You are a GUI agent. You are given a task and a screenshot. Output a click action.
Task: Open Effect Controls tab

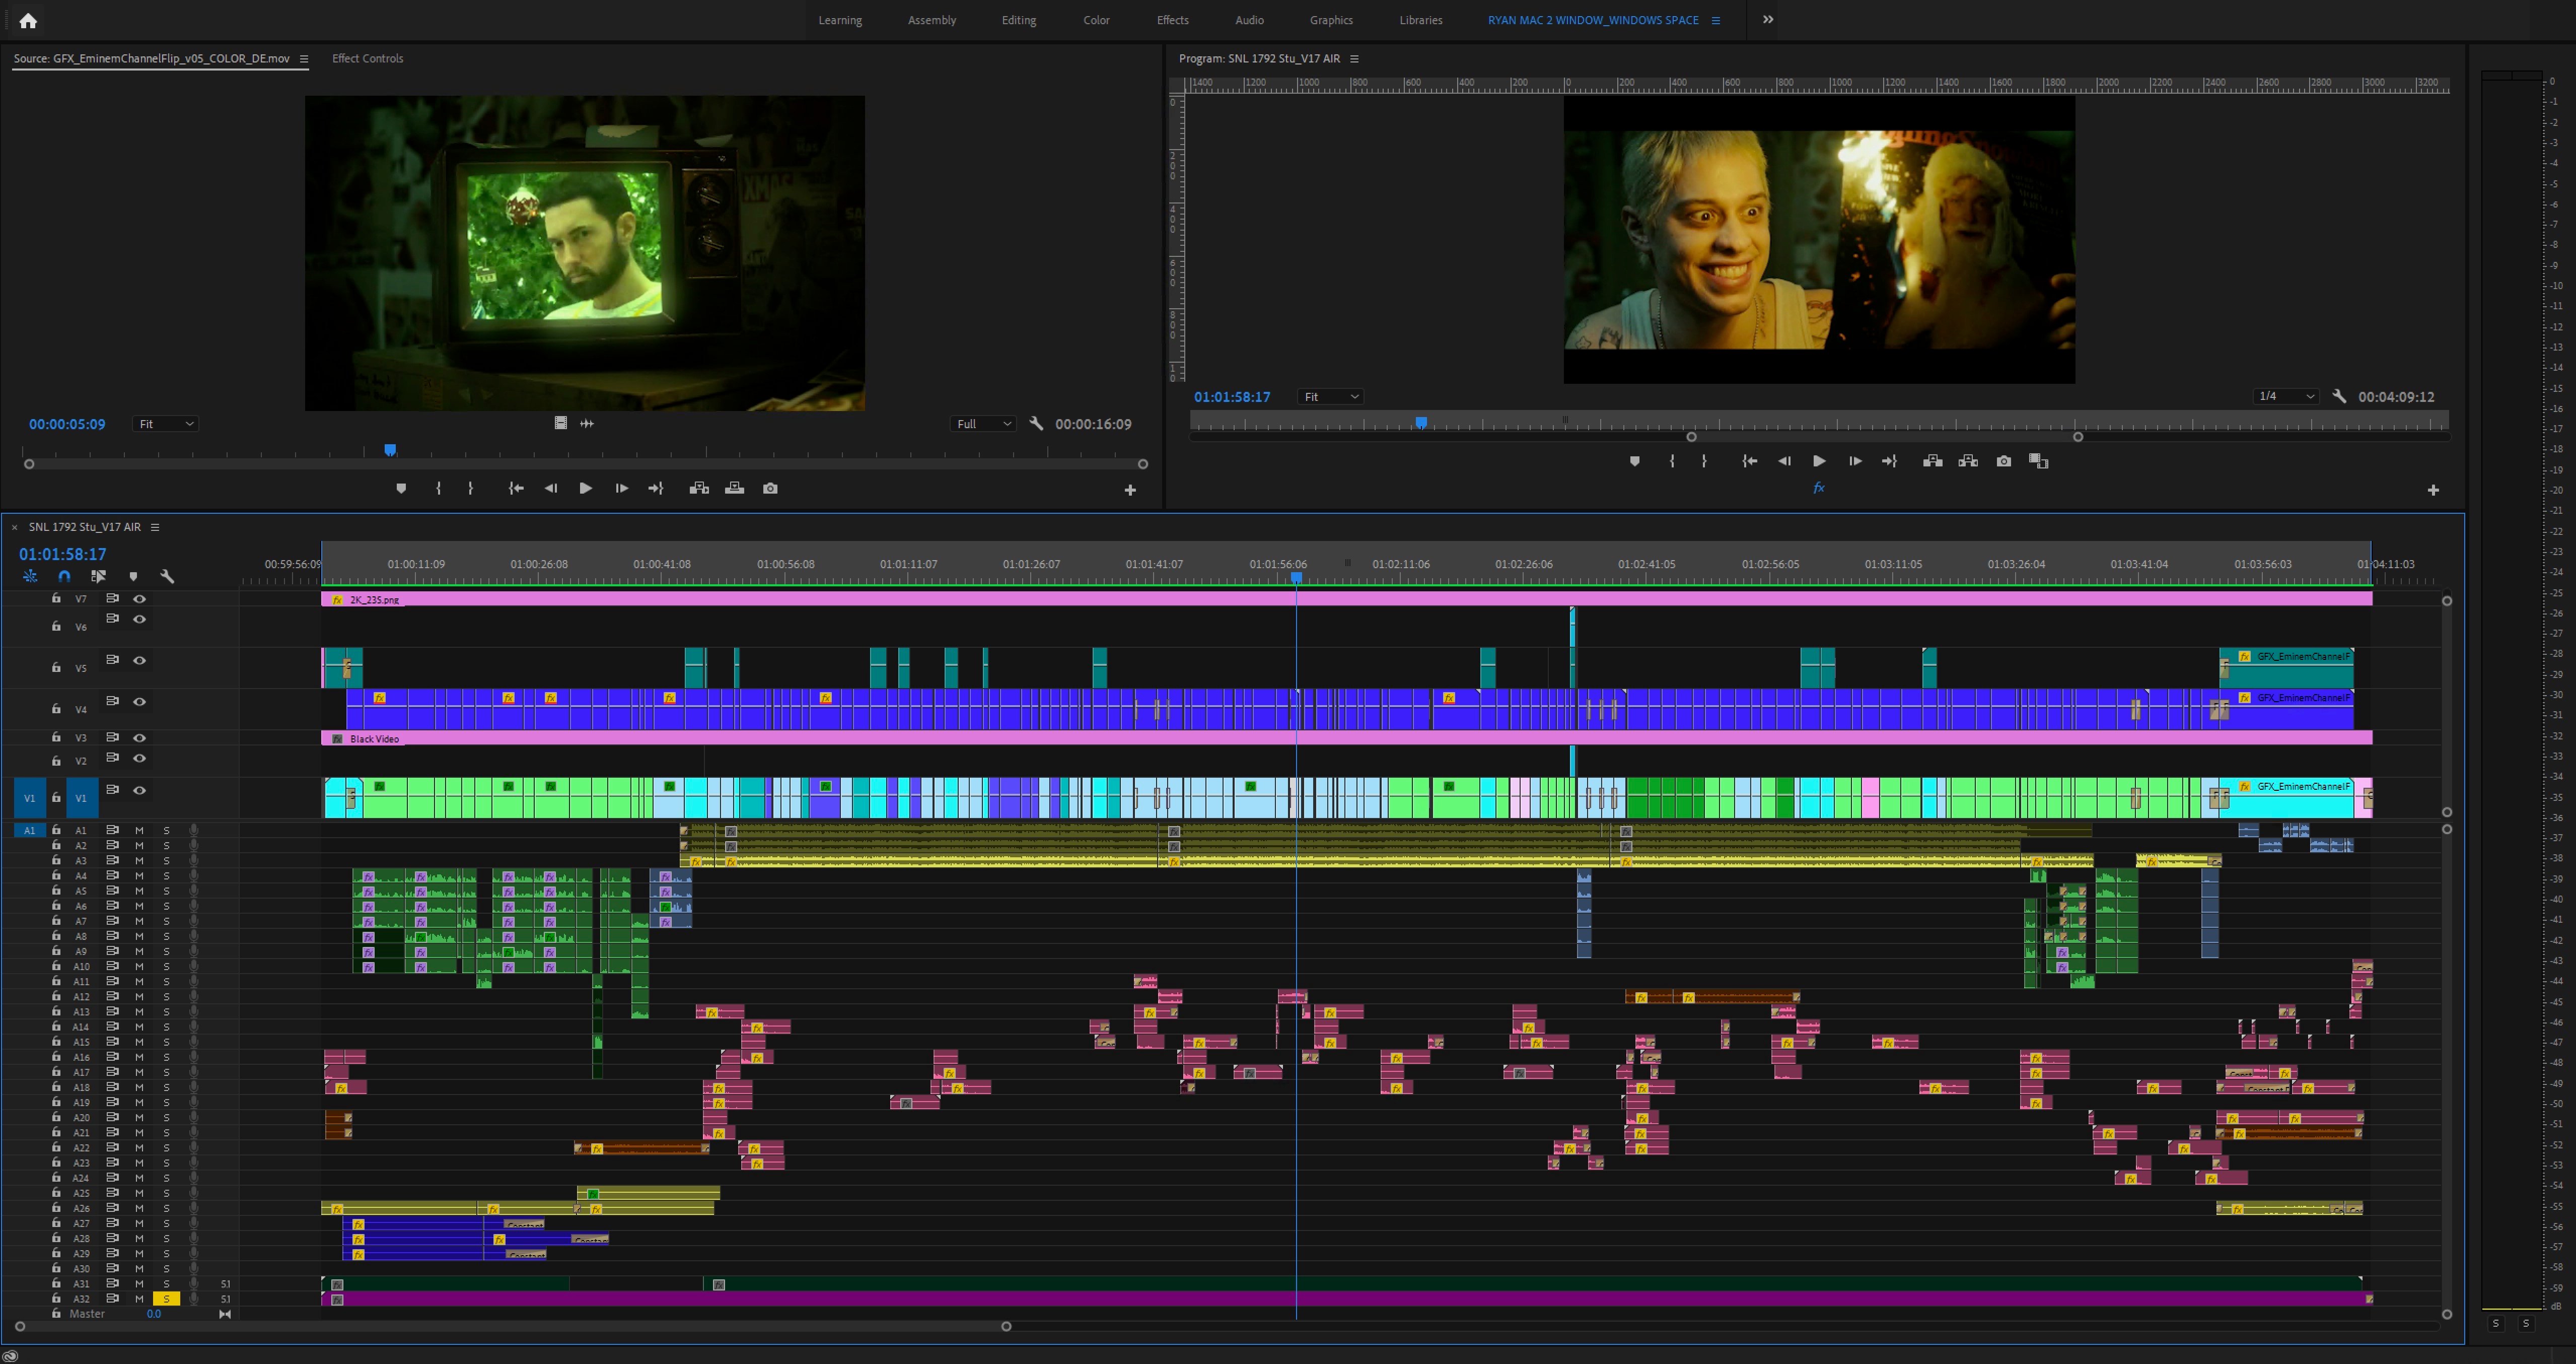(367, 59)
